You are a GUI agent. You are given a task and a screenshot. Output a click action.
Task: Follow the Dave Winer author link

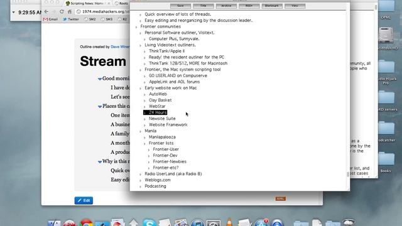point(120,47)
